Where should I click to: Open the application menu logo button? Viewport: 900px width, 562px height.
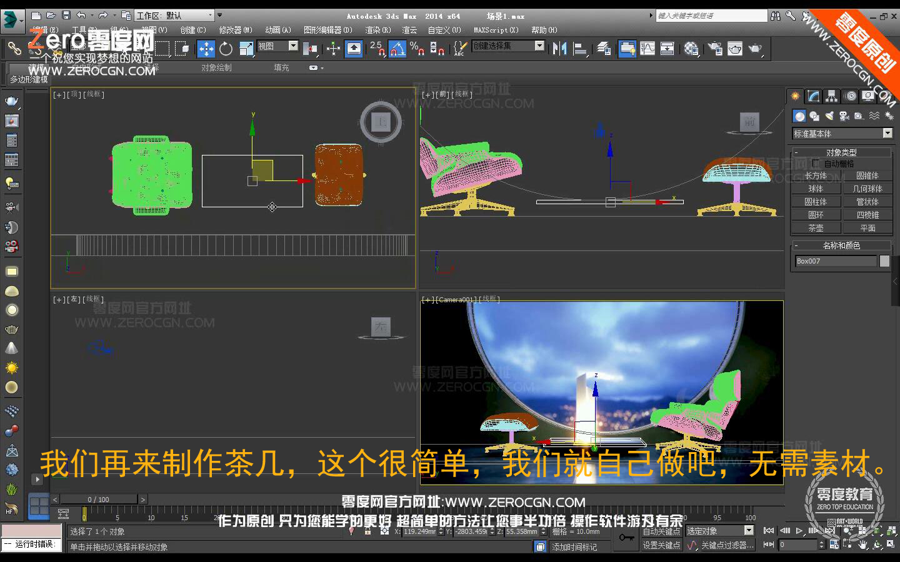click(x=11, y=21)
